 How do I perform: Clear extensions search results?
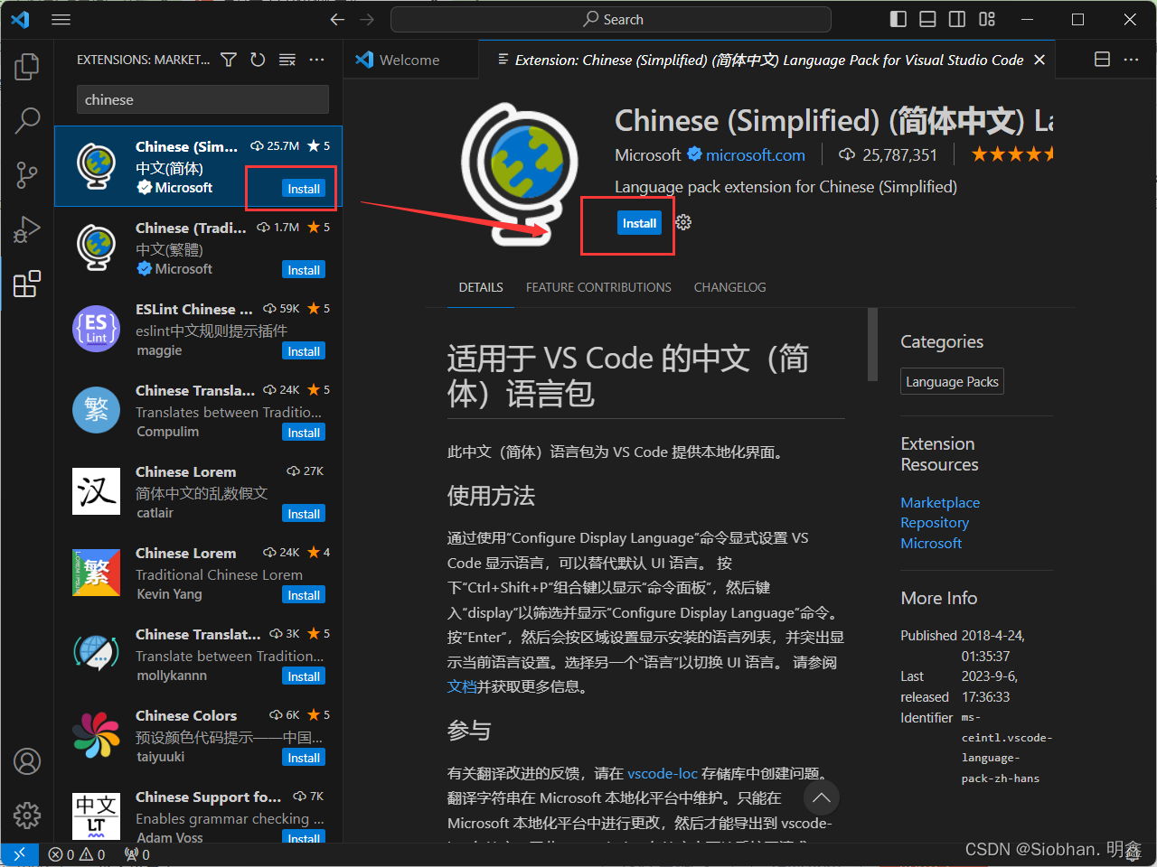tap(287, 60)
